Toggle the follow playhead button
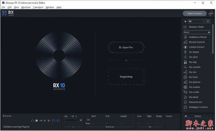Screen dimensions: 216x131 click(58, 121)
